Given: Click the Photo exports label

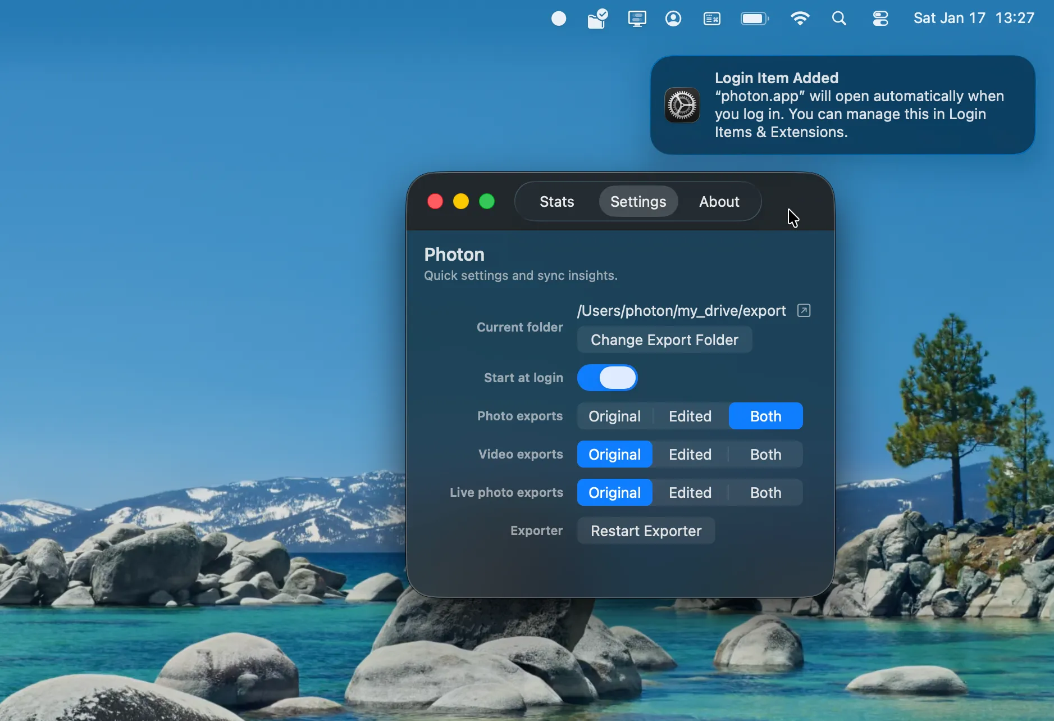Looking at the screenshot, I should [519, 416].
